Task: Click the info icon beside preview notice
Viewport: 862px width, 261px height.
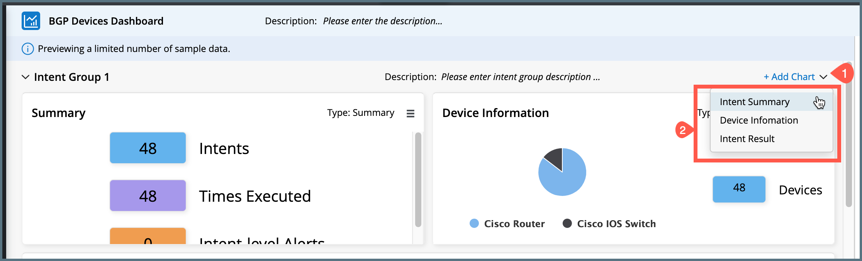Action: point(27,49)
